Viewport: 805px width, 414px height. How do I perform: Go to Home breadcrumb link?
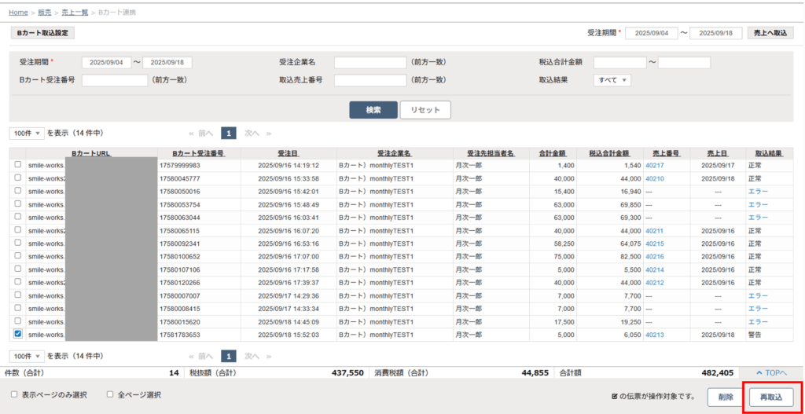coord(18,13)
